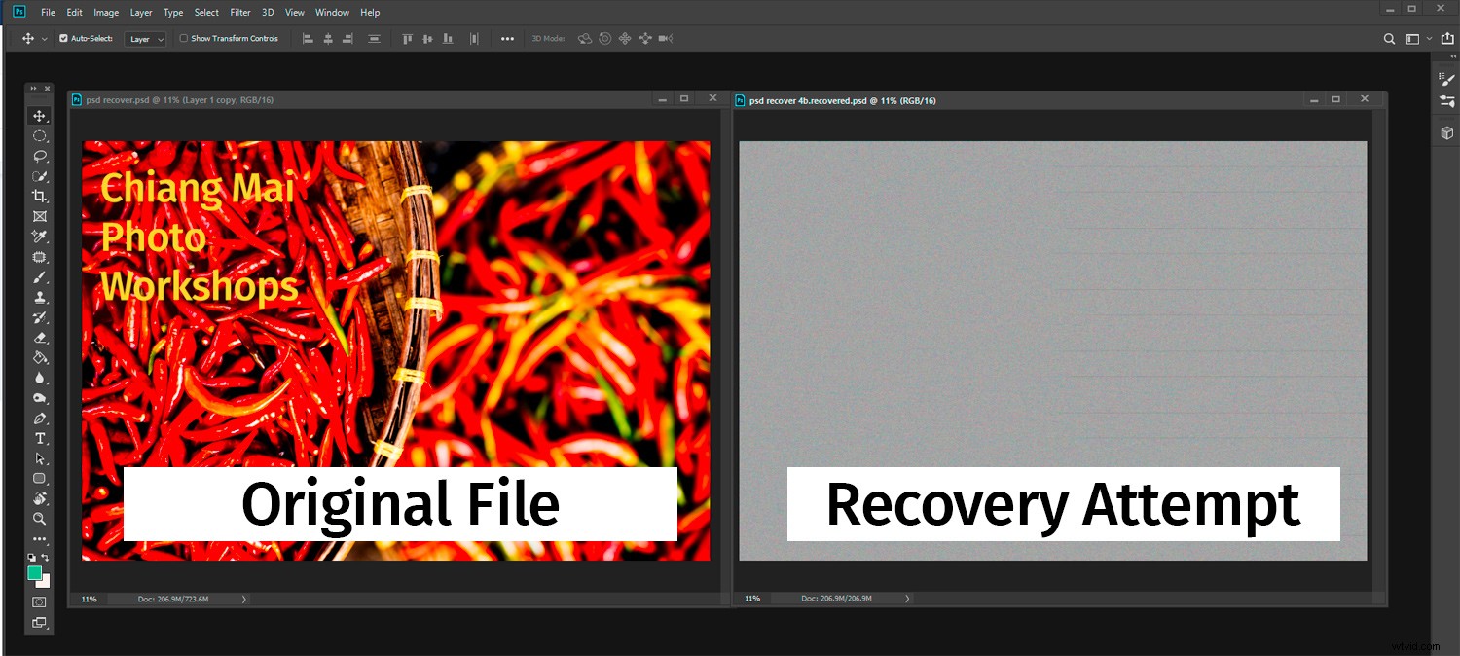Disable the Auto-Select checkbox
This screenshot has width=1460, height=656.
(63, 38)
